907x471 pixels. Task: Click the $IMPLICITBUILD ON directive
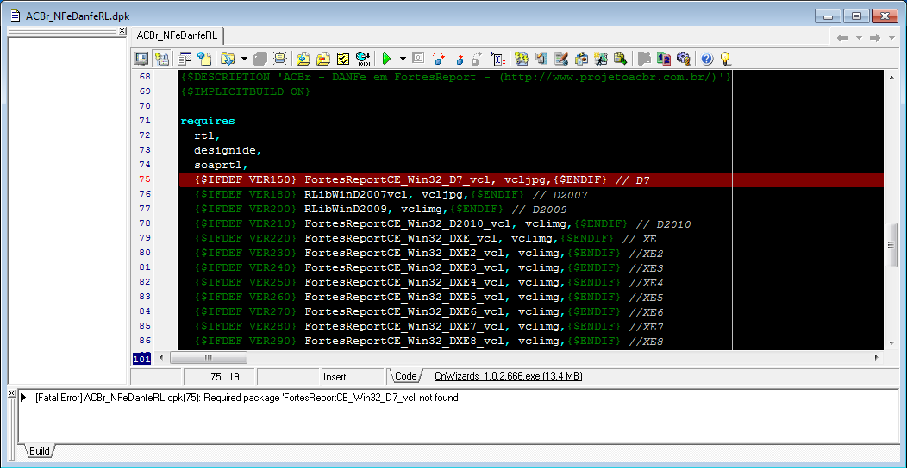pos(245,91)
